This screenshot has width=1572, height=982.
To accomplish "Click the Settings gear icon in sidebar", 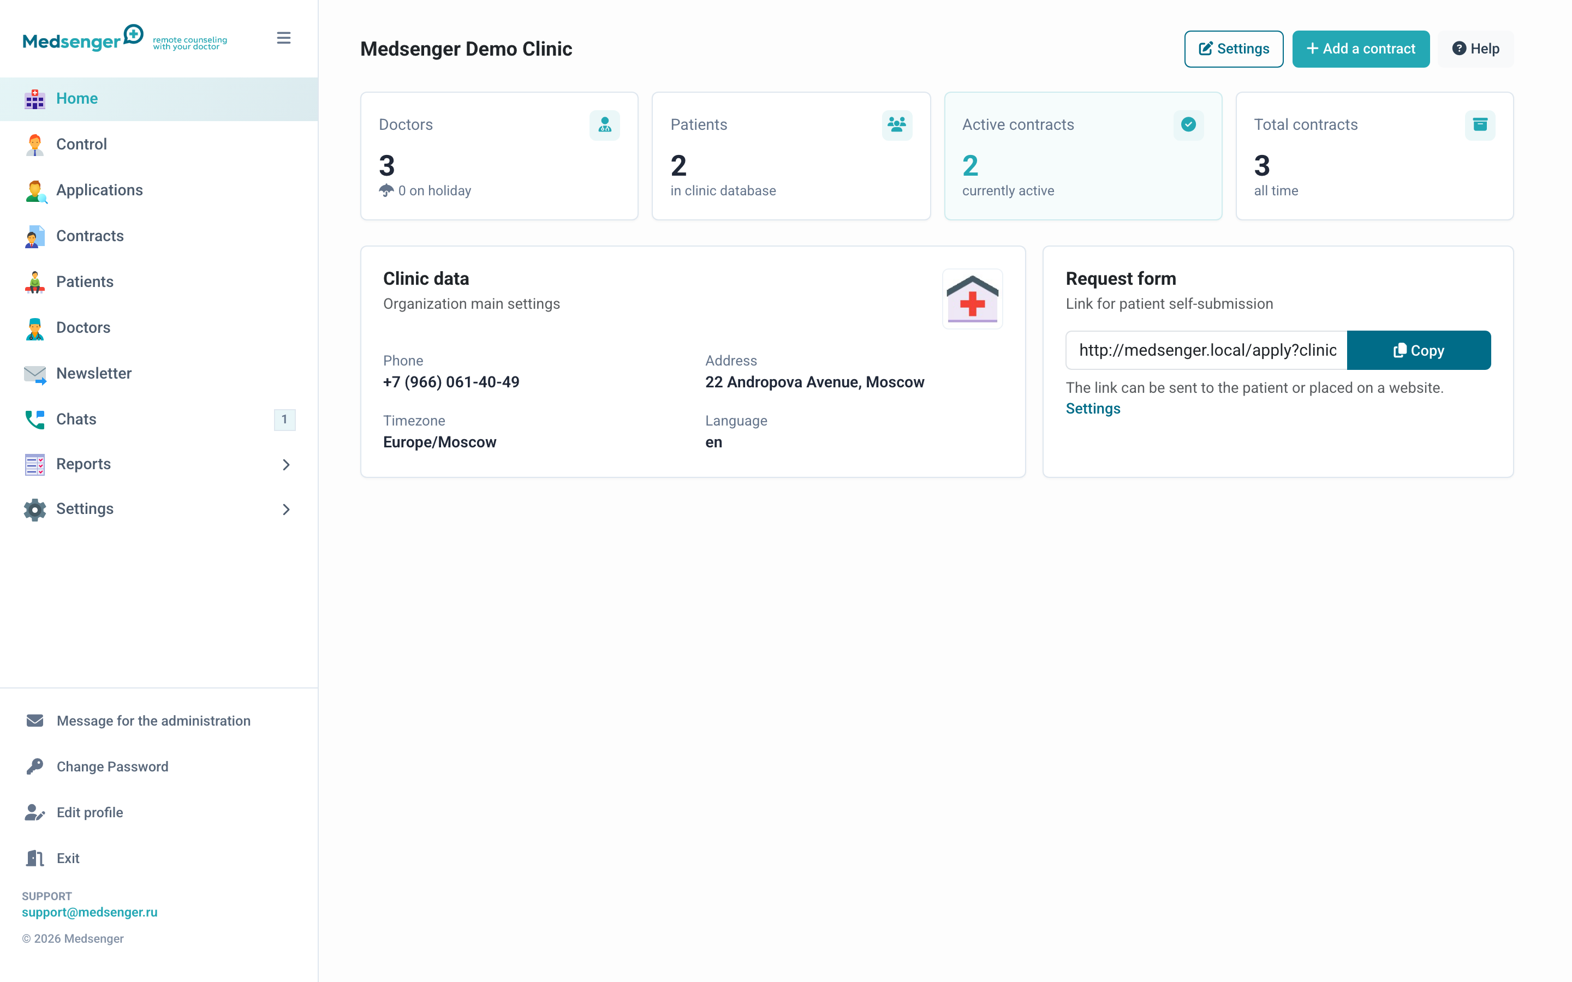I will (34, 510).
